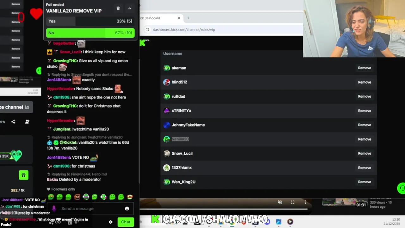Click xTRINITYx's purple avatar icon
This screenshot has width=405, height=228.
point(166,111)
